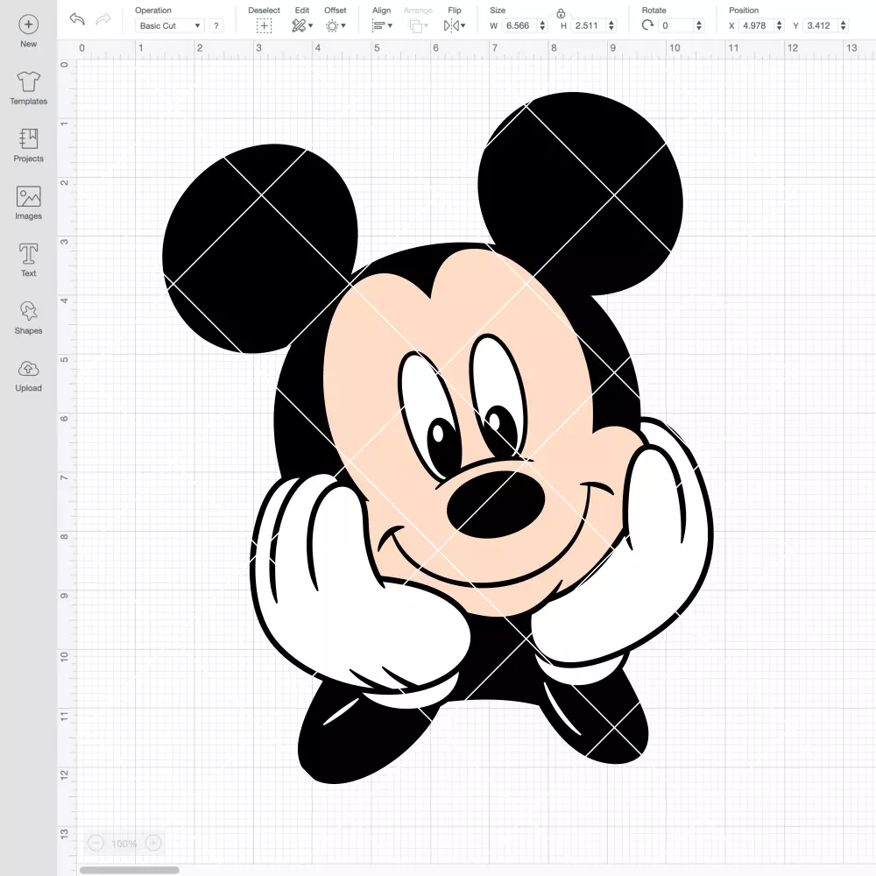The image size is (876, 876).
Task: Adjust the height stepper arrows
Action: point(611,25)
